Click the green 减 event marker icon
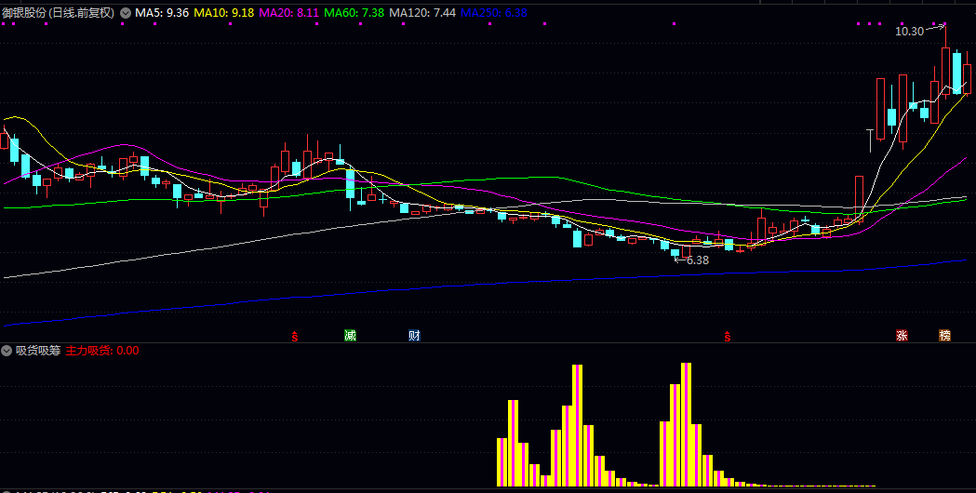Screen dimensions: 976x493 [x=350, y=335]
